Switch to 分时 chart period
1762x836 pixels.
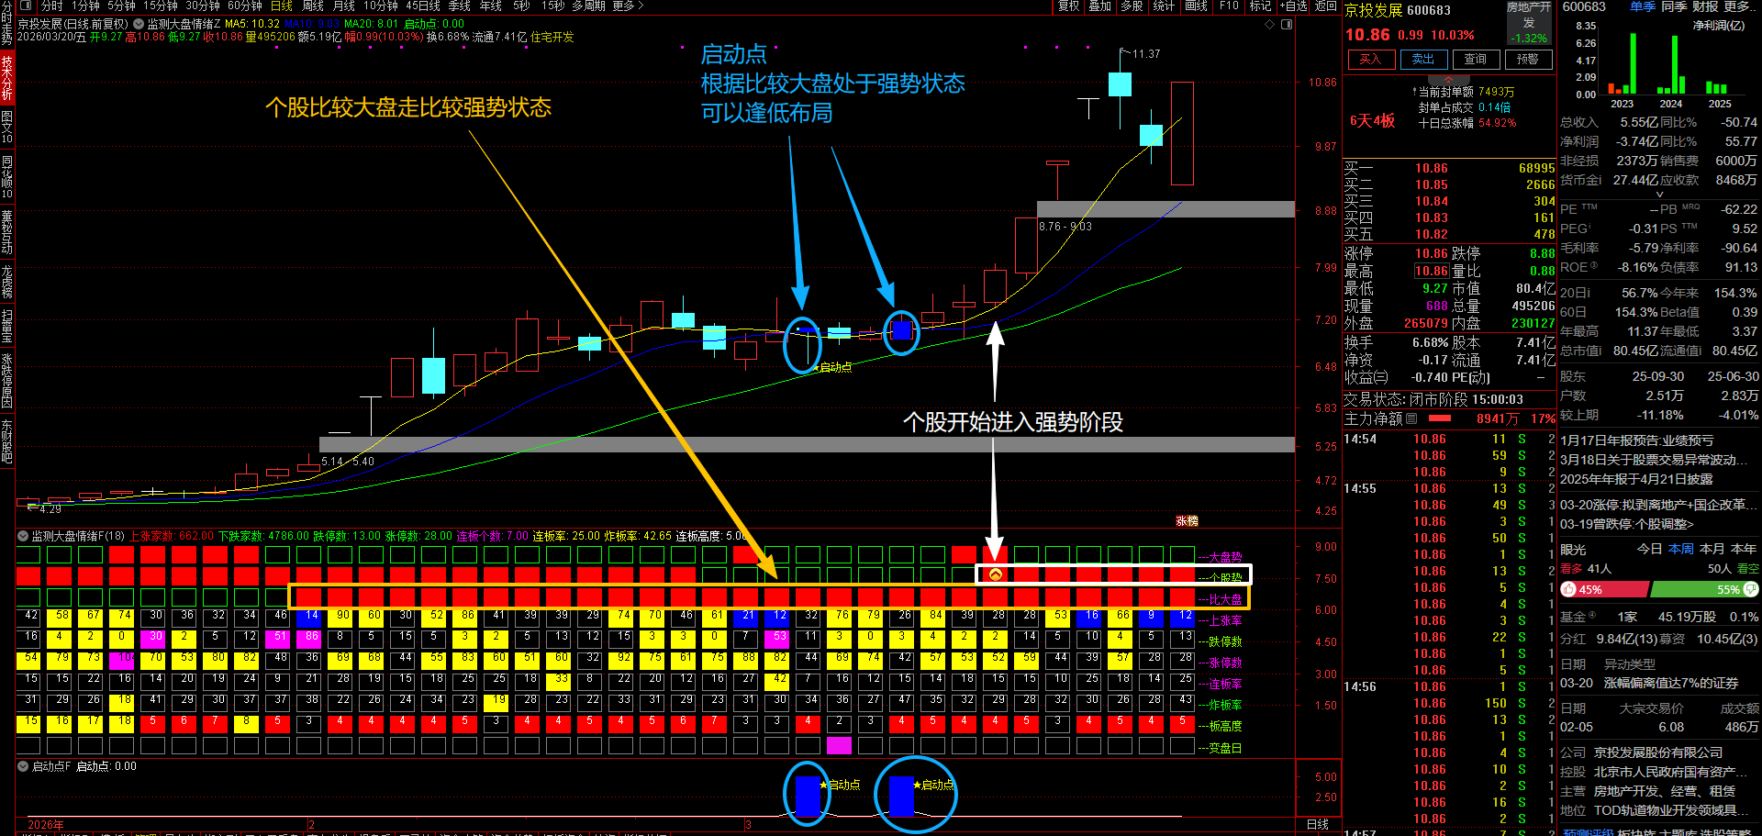tap(51, 6)
